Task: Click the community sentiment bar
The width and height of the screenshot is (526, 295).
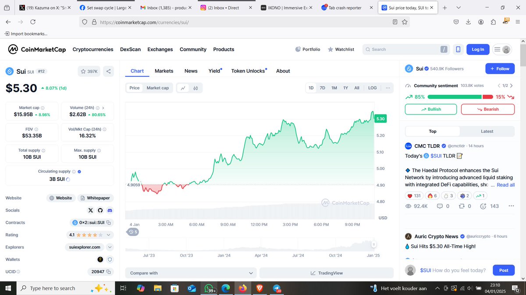Action: 460,97
